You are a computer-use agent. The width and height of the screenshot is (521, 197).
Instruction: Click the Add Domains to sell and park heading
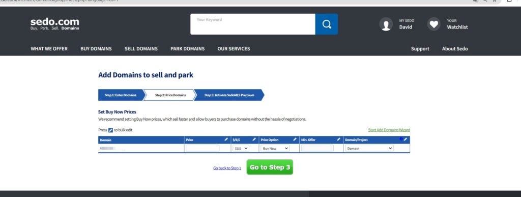coord(146,75)
